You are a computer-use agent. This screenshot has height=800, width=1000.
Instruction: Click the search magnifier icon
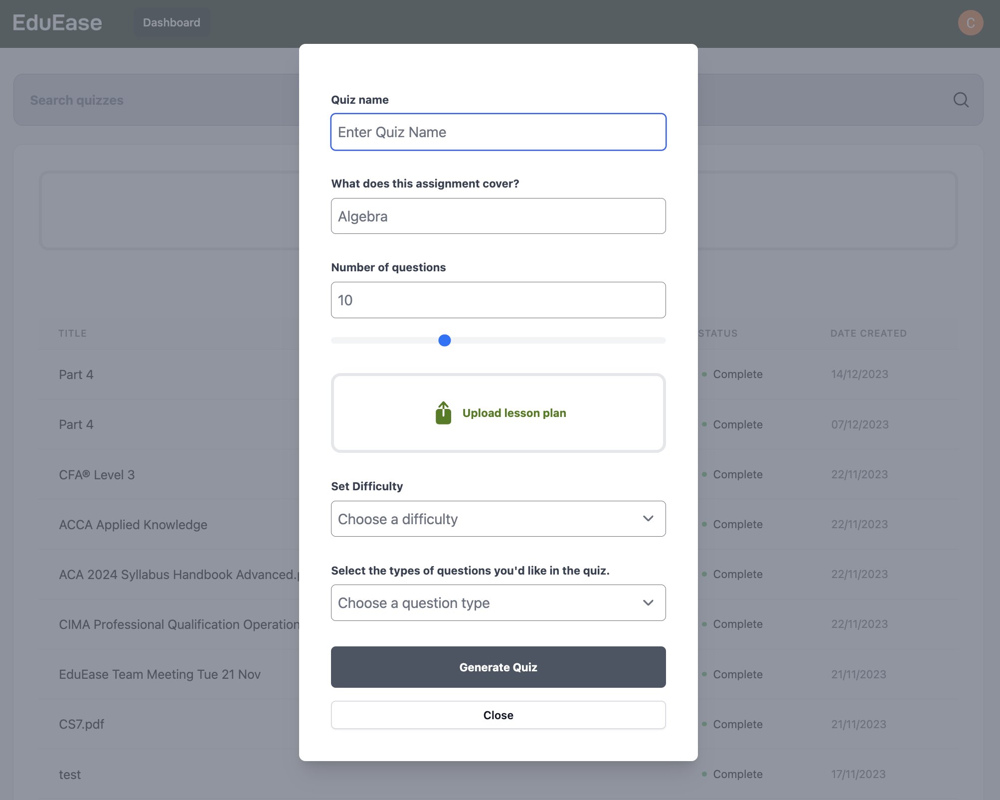click(x=961, y=100)
